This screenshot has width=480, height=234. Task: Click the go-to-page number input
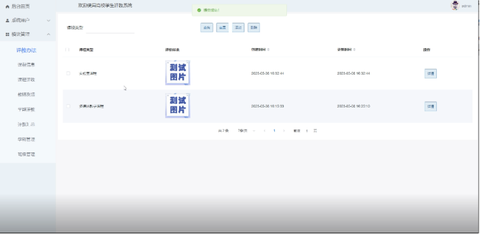click(307, 130)
